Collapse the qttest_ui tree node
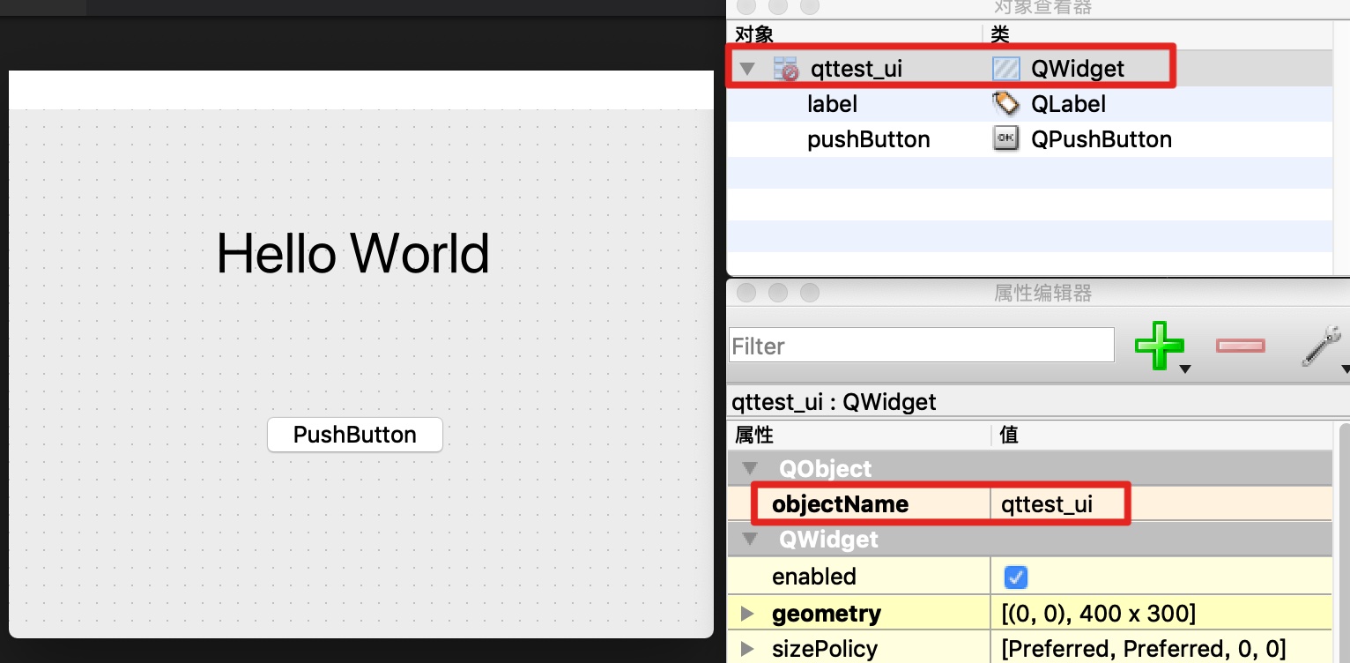 coord(748,69)
